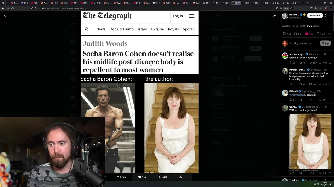
Task: Open browser application hamburger menu
Action: (331, 8)
